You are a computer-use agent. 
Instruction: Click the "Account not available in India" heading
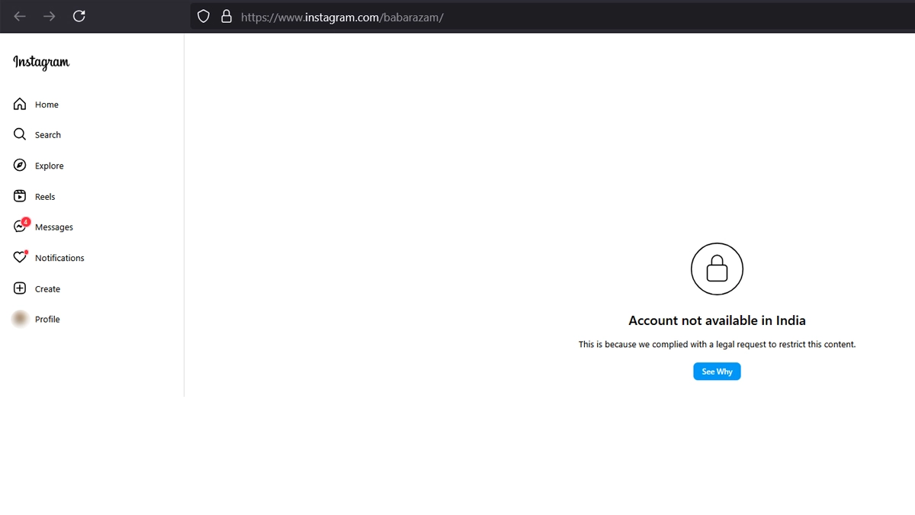coord(717,321)
